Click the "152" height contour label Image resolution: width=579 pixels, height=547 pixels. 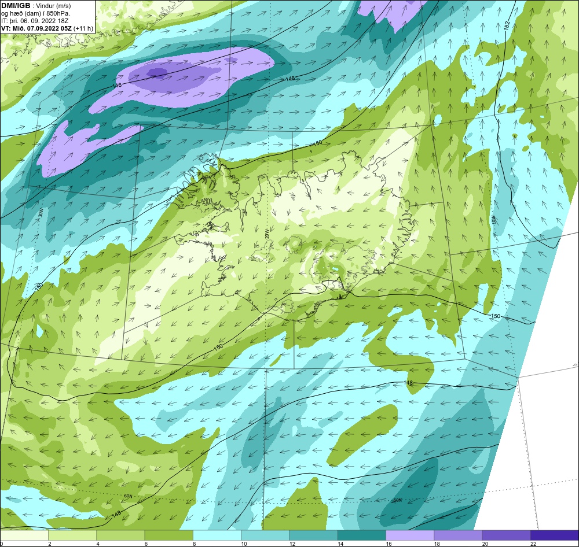507,25
